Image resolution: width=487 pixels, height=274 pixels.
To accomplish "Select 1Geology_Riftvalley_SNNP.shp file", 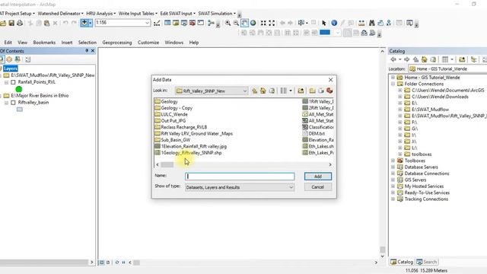I will pyautogui.click(x=188, y=153).
